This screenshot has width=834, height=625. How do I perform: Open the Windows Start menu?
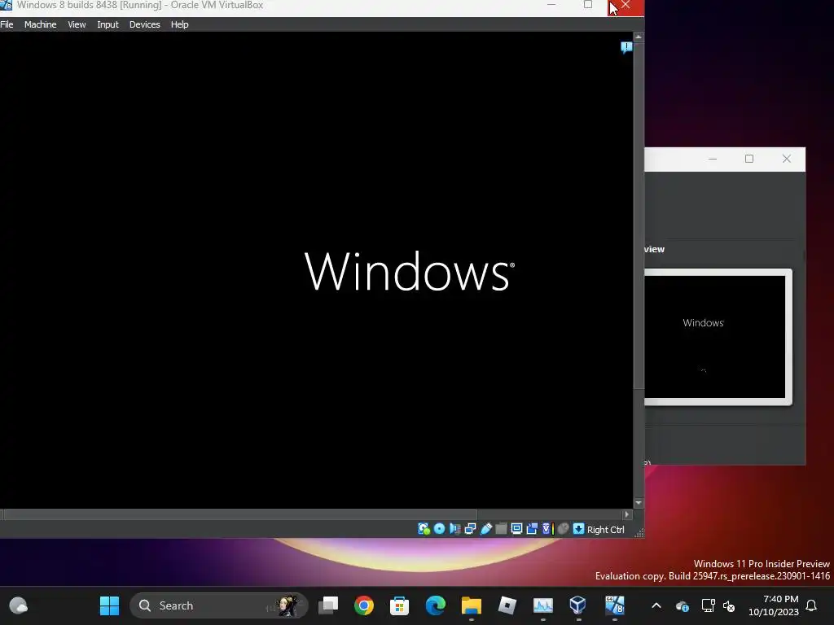point(110,605)
